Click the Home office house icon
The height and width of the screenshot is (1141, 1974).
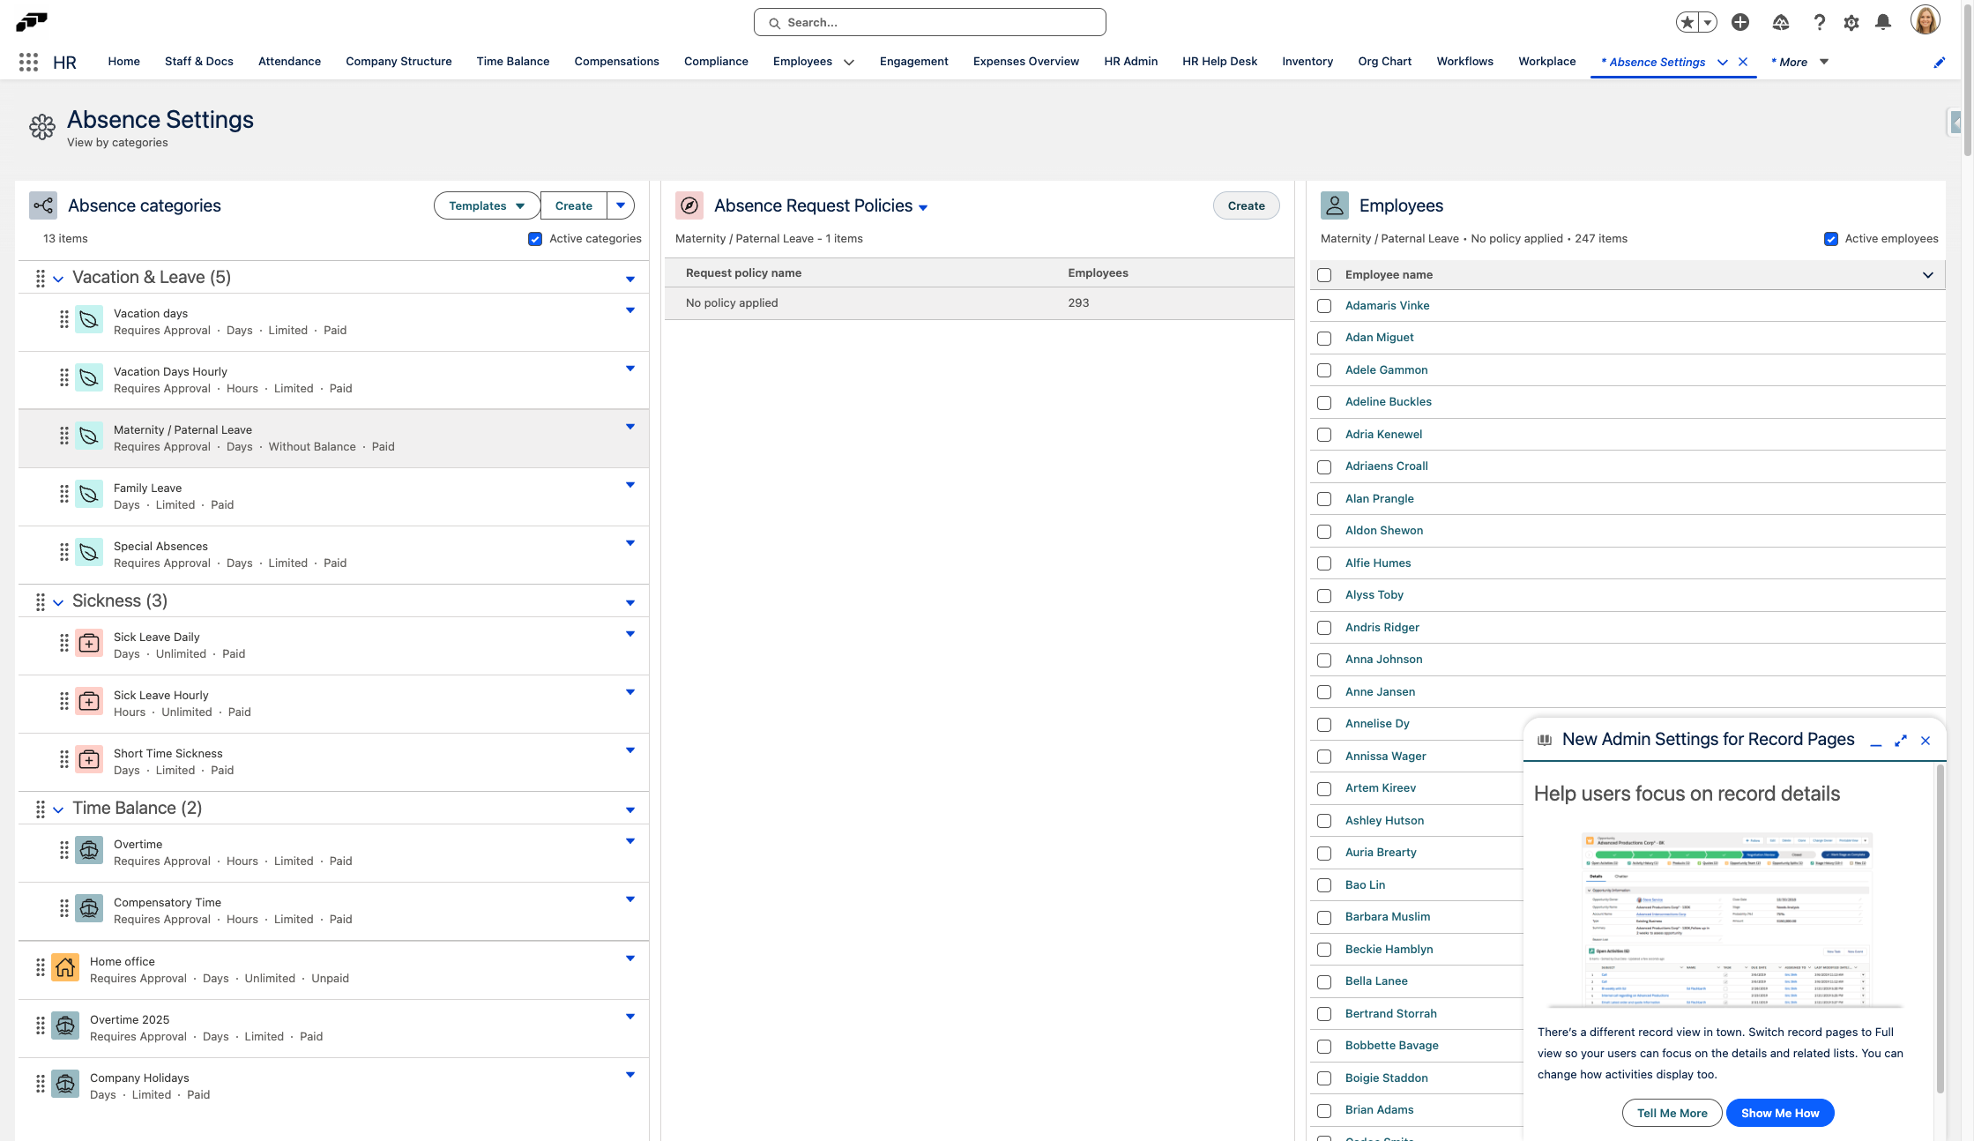point(65,968)
